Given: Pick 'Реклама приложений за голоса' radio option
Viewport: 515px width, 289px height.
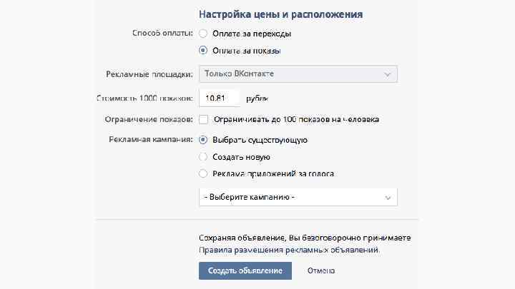Looking at the screenshot, I should coord(204,173).
